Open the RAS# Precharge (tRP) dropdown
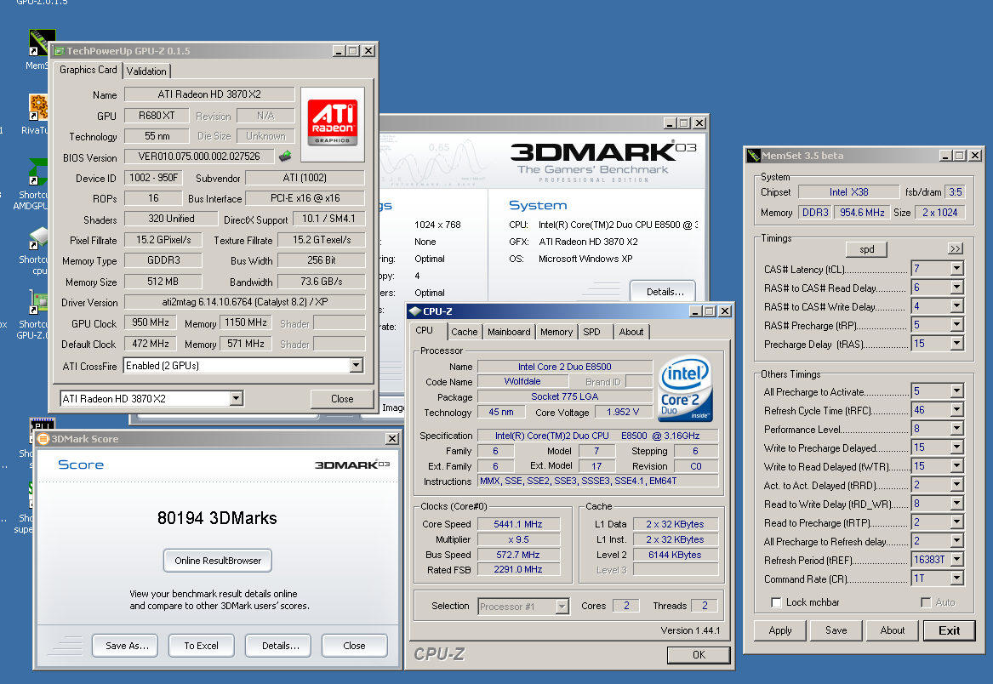 pyautogui.click(x=956, y=325)
